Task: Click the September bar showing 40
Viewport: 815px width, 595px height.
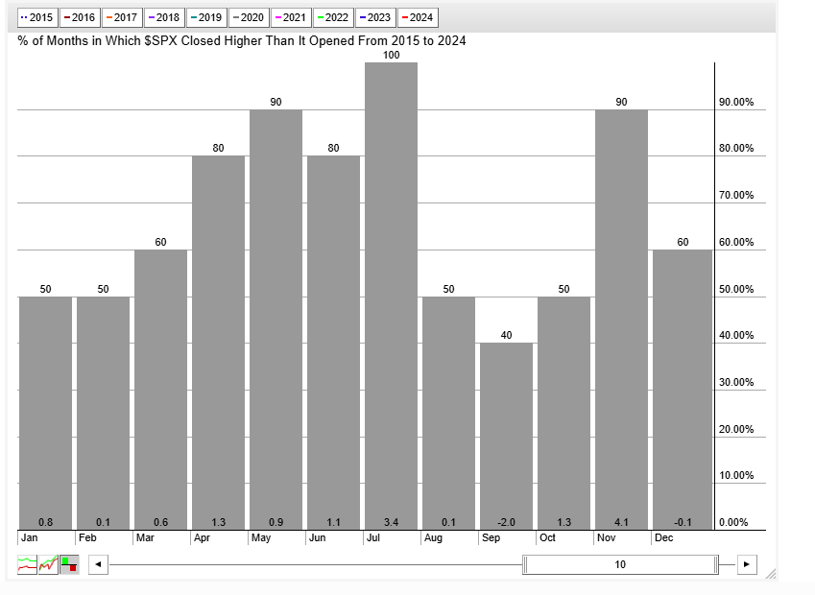Action: (x=506, y=432)
